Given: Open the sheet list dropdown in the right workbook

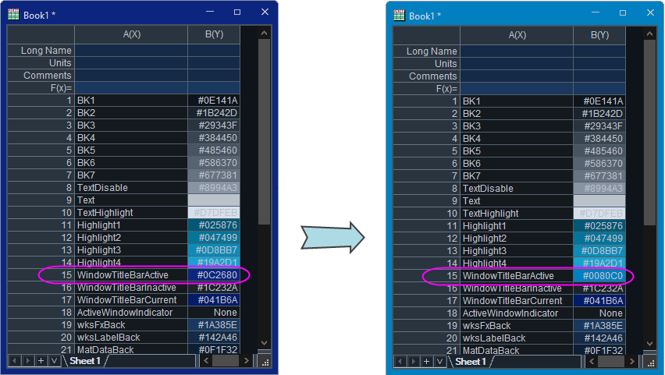Looking at the screenshot, I should click(439, 362).
